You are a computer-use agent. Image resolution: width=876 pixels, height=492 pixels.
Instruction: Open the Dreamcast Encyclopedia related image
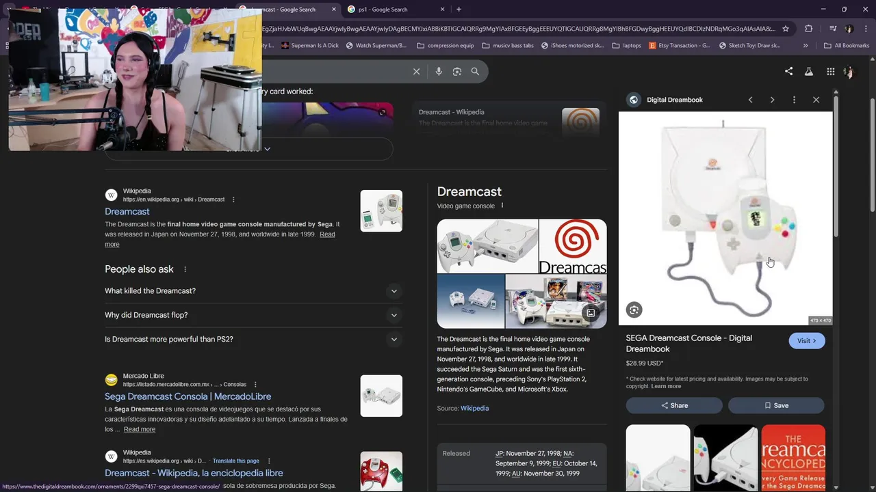pyautogui.click(x=793, y=458)
